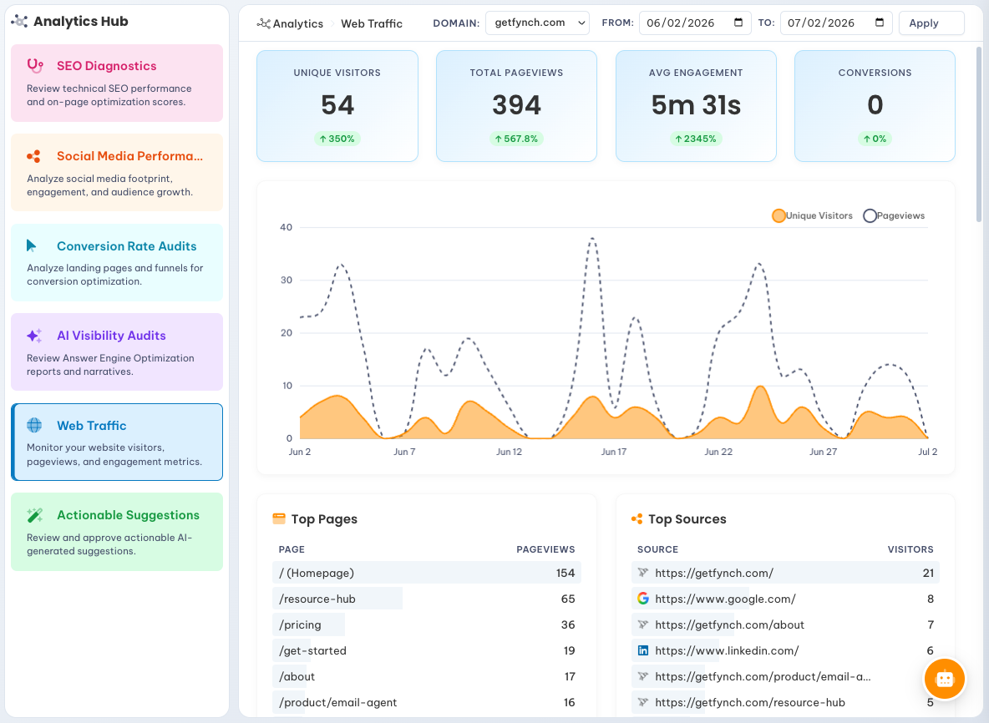Click the Web Traffic globe icon
Viewport: 989px width, 723px height.
tap(34, 426)
